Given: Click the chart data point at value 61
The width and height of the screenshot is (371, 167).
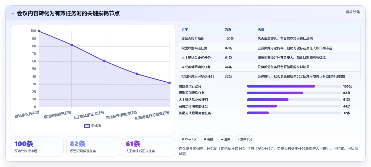Looking at the screenshot, I should coord(104,61).
